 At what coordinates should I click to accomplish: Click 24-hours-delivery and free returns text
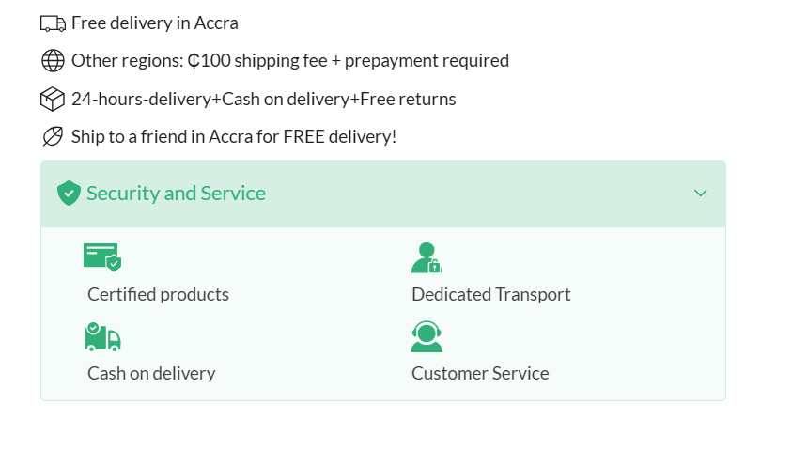(x=264, y=99)
